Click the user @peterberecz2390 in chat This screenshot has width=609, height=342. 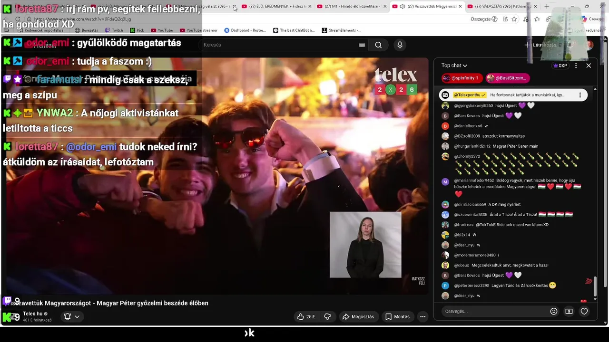[471, 285]
